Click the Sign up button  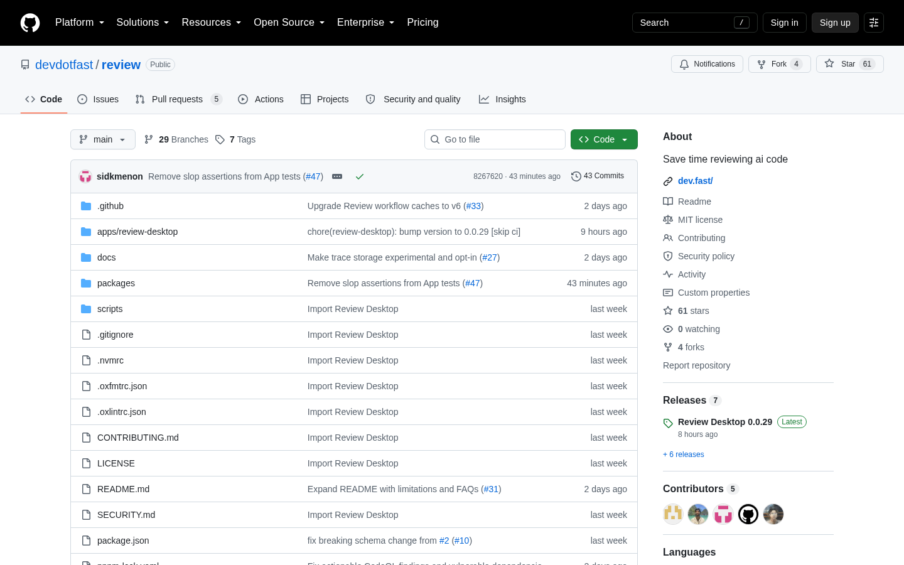pos(835,23)
